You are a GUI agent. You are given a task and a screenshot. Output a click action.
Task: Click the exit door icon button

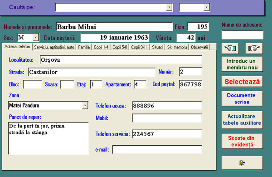point(242,163)
